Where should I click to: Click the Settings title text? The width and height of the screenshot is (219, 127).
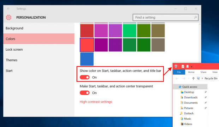pos(21,9)
